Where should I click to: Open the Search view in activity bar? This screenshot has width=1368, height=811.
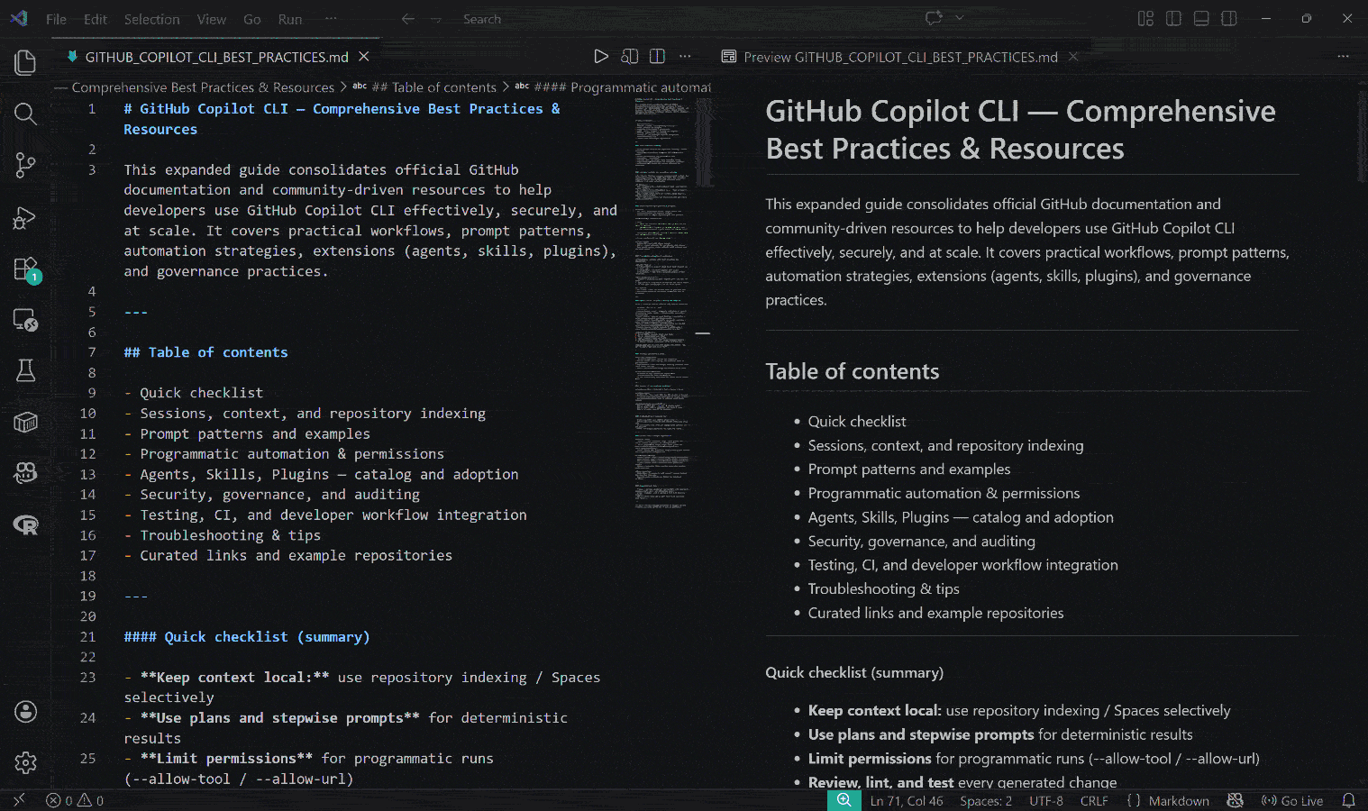[25, 114]
